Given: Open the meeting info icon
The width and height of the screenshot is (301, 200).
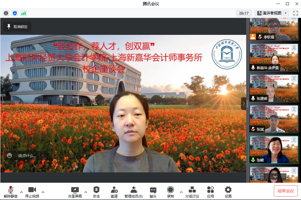Looking at the screenshot, I should (6, 13).
